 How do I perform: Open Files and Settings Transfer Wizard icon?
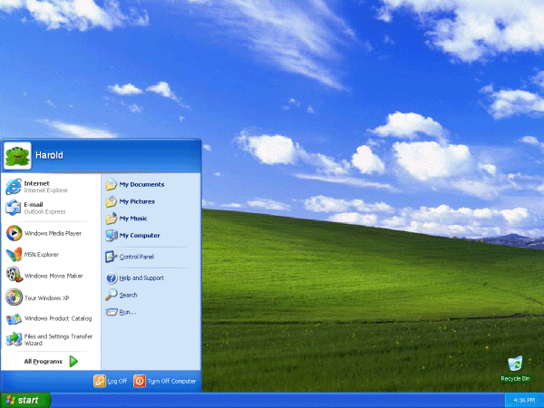coord(14,339)
